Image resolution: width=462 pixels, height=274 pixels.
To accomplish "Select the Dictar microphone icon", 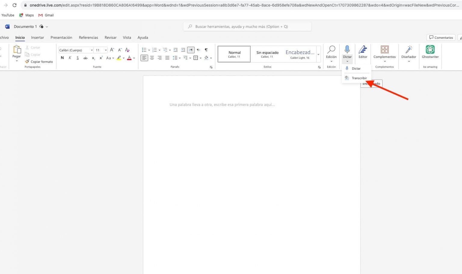I will [347, 49].
